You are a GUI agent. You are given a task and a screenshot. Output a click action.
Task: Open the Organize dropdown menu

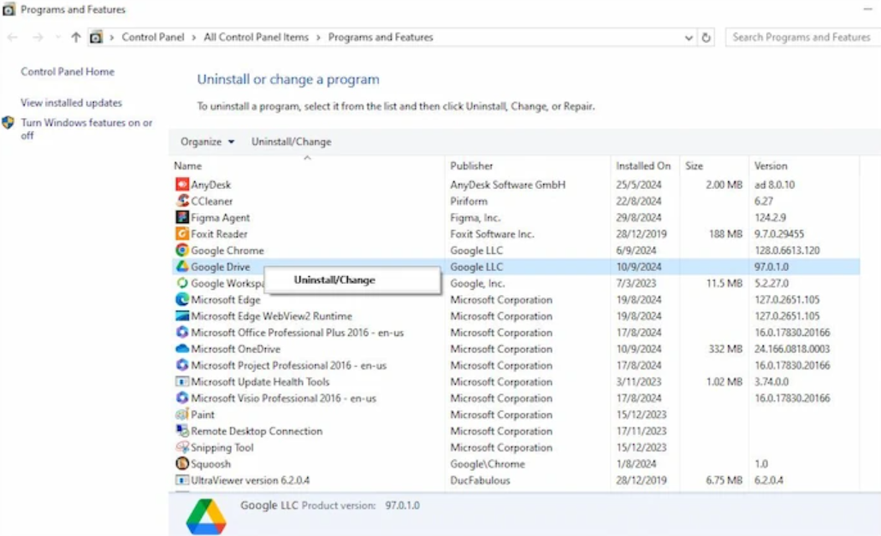tap(207, 142)
